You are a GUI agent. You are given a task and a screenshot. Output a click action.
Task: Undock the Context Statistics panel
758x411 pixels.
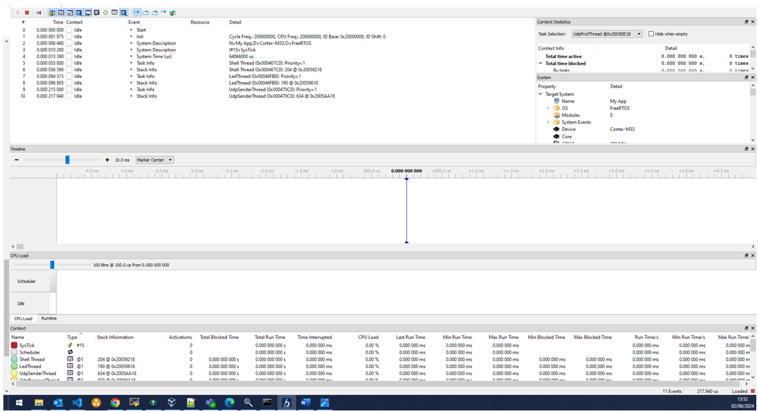747,21
